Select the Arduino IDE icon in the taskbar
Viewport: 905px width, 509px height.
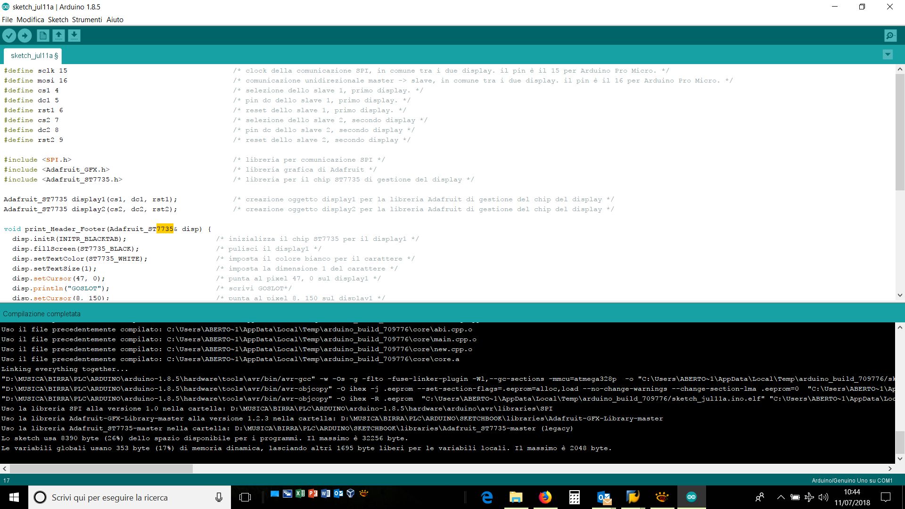pos(691,497)
